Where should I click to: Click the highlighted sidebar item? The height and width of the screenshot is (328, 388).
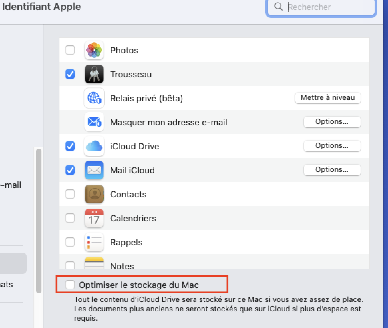tap(12, 263)
